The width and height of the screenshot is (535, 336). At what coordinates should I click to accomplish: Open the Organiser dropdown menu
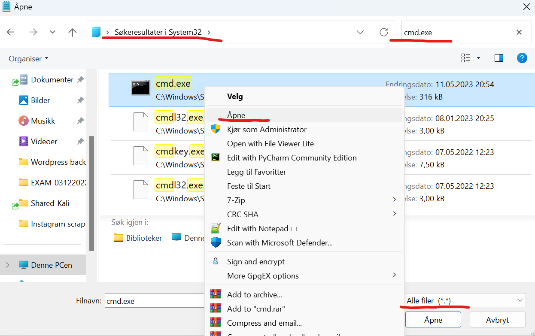tap(29, 59)
